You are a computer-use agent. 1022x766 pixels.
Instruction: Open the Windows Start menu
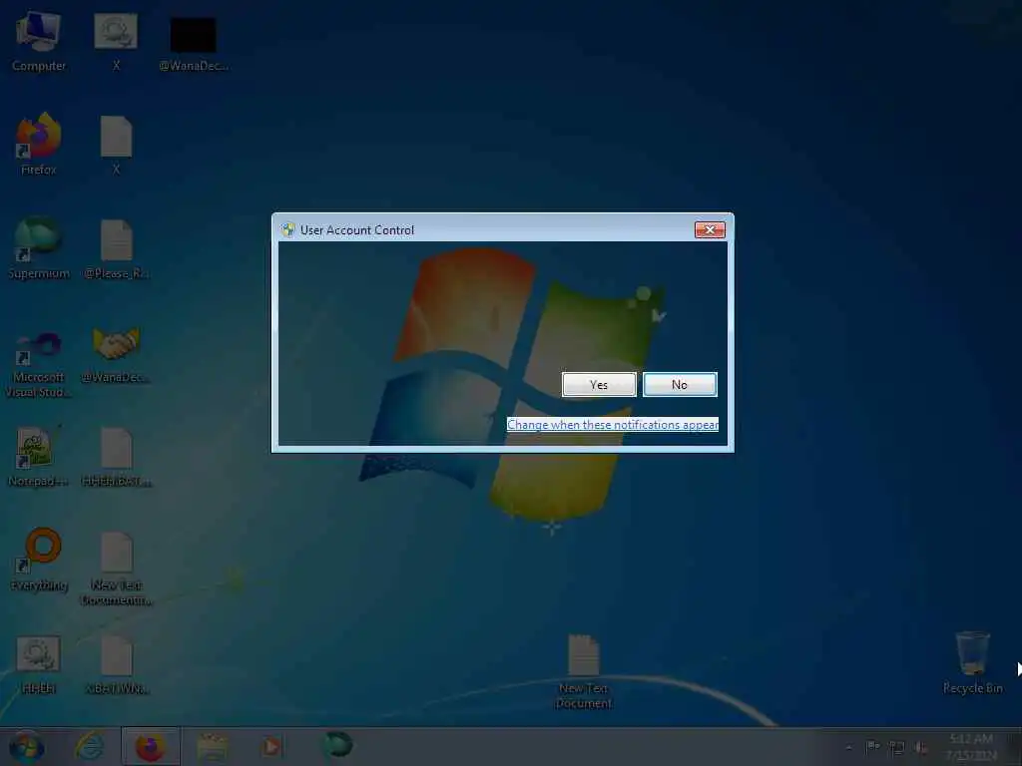click(26, 747)
